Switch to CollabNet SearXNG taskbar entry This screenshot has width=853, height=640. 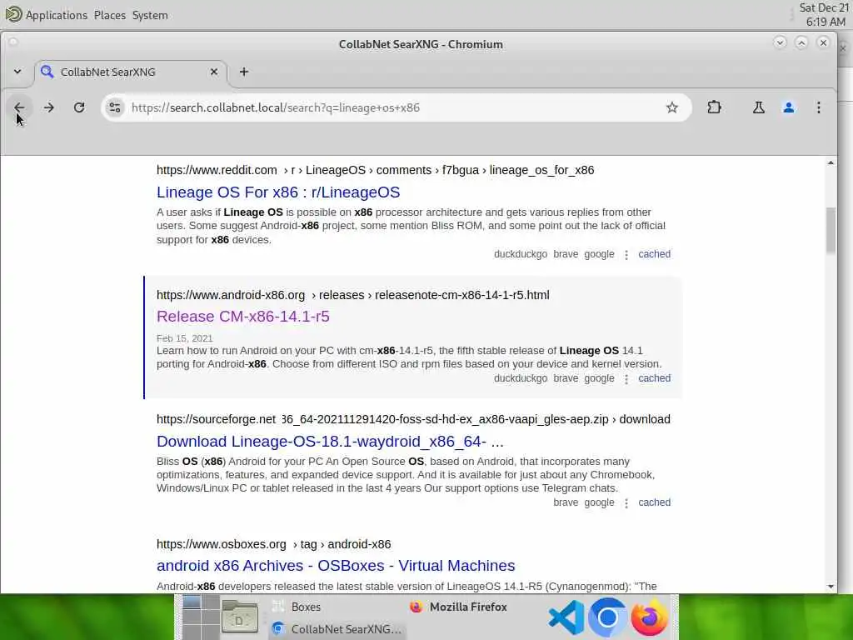coord(337,629)
